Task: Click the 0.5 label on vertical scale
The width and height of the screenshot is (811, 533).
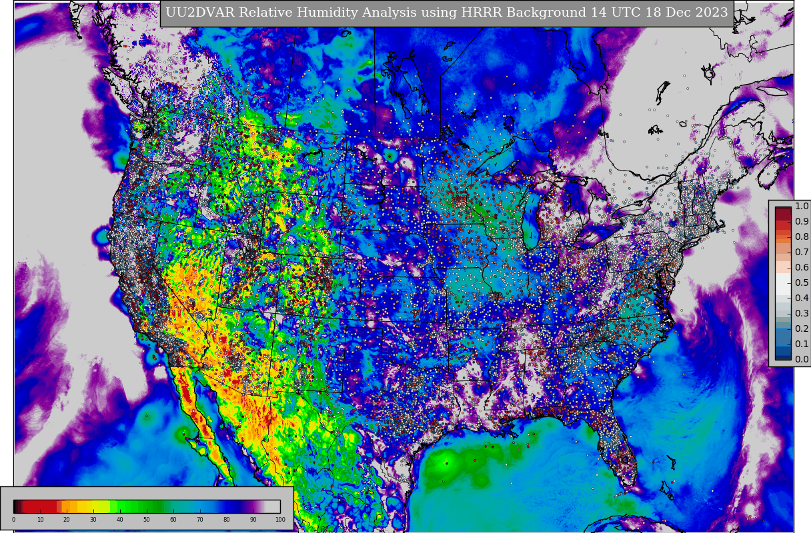Action: [x=802, y=282]
